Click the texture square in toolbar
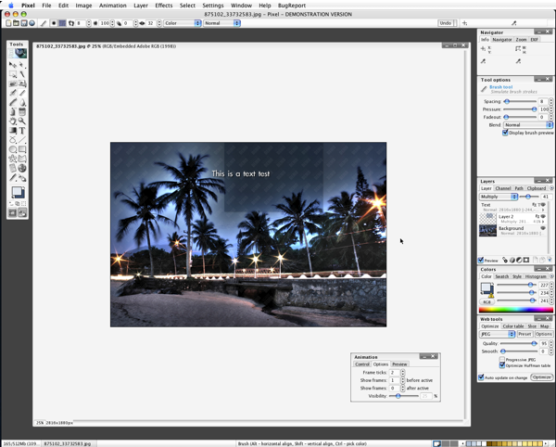The width and height of the screenshot is (556, 447). point(62,23)
